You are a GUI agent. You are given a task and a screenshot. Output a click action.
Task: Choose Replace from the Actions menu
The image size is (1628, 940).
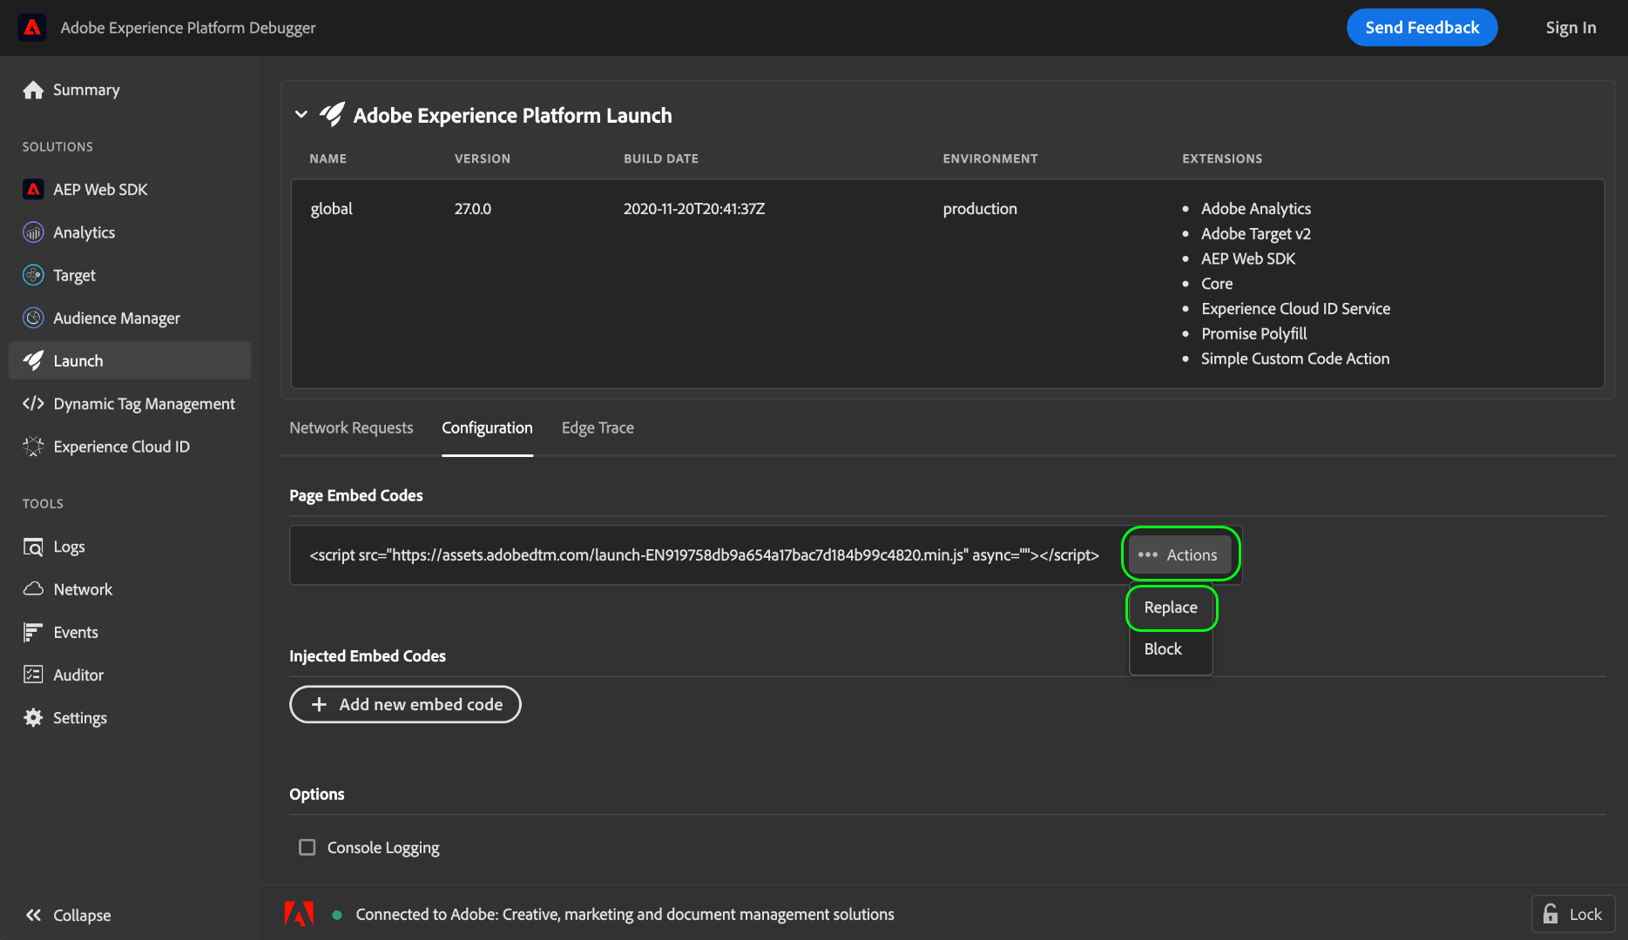1171,608
